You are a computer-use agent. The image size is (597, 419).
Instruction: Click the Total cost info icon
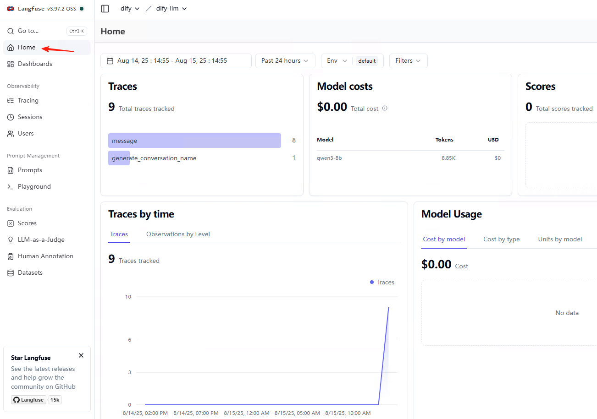385,109
